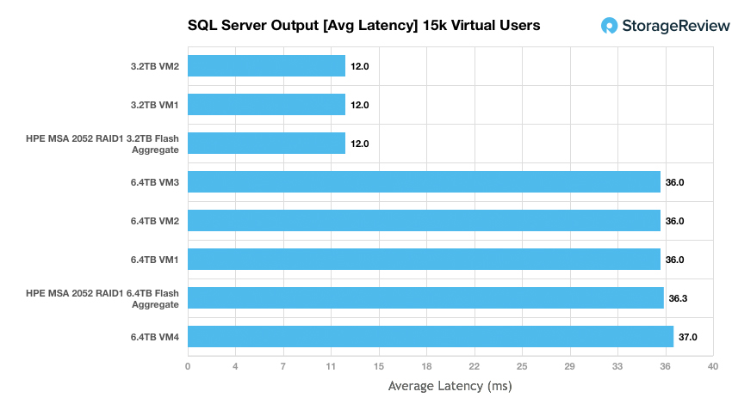Click the 'Average Latency (ms)' axis title
The width and height of the screenshot is (732, 410).
point(450,386)
